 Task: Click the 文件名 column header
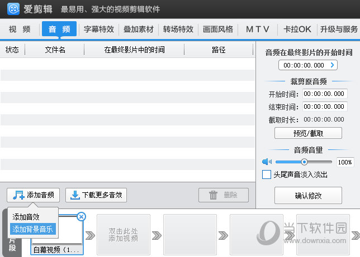(55, 50)
